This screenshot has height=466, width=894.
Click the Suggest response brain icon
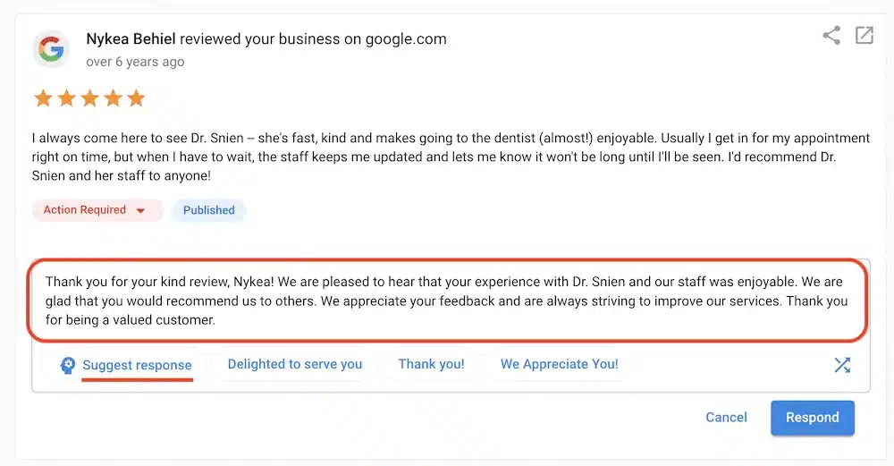pyautogui.click(x=68, y=365)
